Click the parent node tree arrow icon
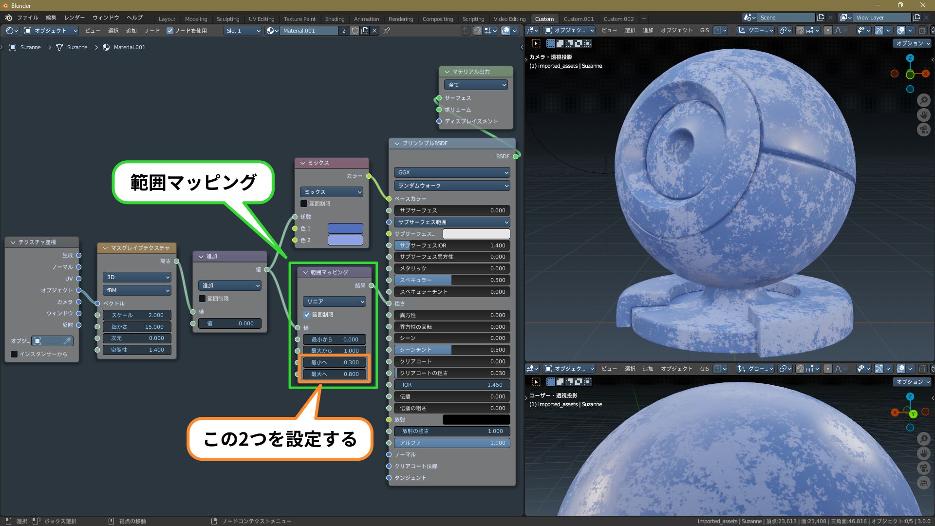The height and width of the screenshot is (526, 935). pyautogui.click(x=466, y=31)
